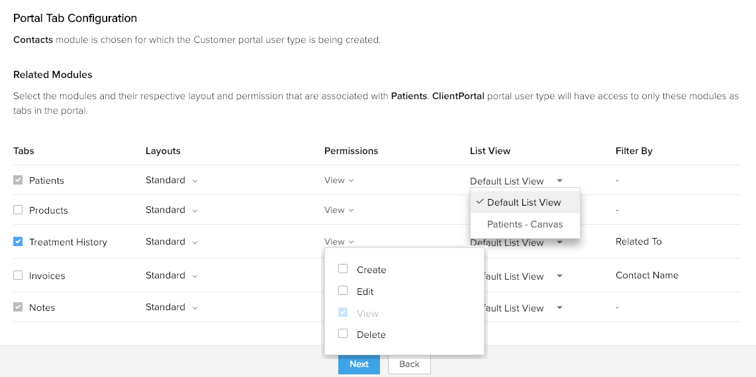This screenshot has width=756, height=377.
Task: Open Treatment History layout dropdown
Action: tap(171, 242)
